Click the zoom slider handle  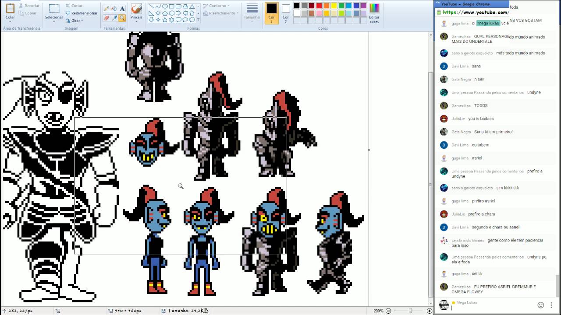click(x=410, y=311)
